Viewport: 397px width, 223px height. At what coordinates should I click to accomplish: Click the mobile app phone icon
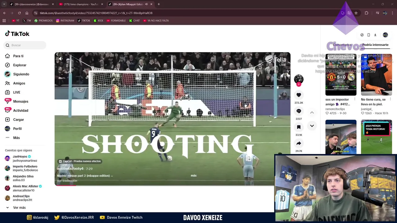pos(368,35)
